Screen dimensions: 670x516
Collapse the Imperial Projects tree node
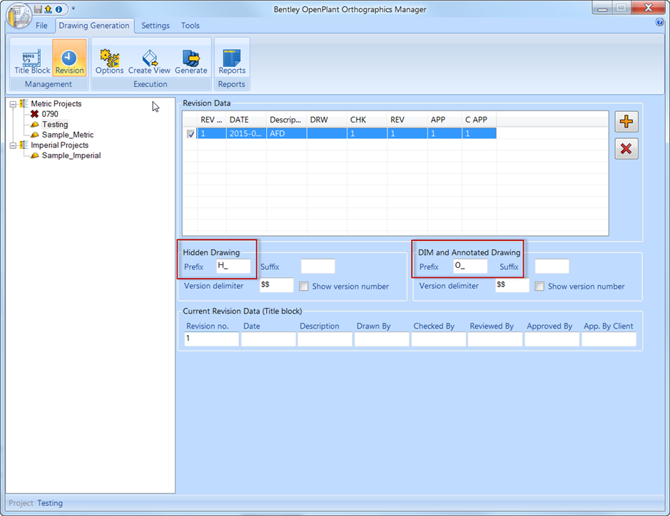[14, 145]
